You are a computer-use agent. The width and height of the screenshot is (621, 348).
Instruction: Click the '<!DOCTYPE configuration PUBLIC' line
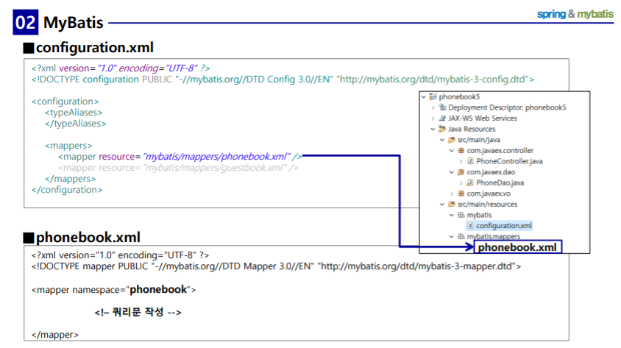[283, 79]
